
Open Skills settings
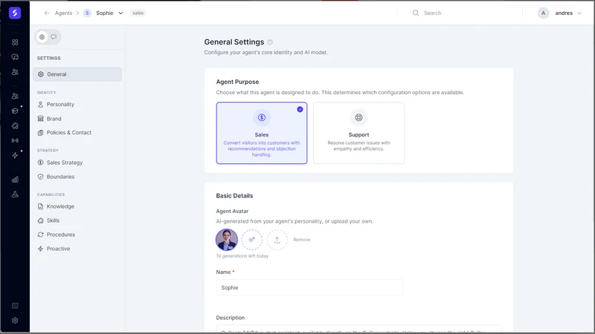pyautogui.click(x=53, y=220)
